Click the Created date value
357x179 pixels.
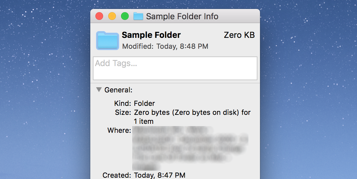[x=159, y=175]
